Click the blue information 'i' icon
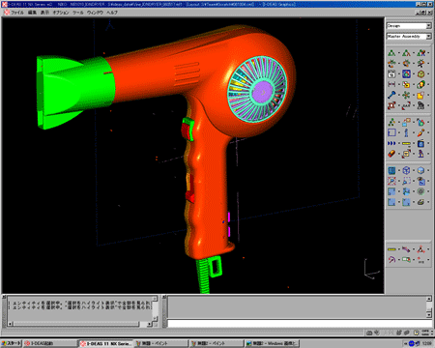This screenshot has height=348, width=435. [x=406, y=132]
